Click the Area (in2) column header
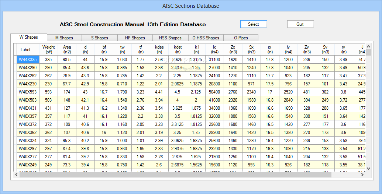This screenshot has height=194, width=382. 67,50
